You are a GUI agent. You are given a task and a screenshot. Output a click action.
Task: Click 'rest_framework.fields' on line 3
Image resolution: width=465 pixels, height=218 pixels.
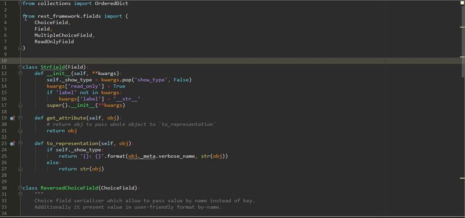pos(69,16)
